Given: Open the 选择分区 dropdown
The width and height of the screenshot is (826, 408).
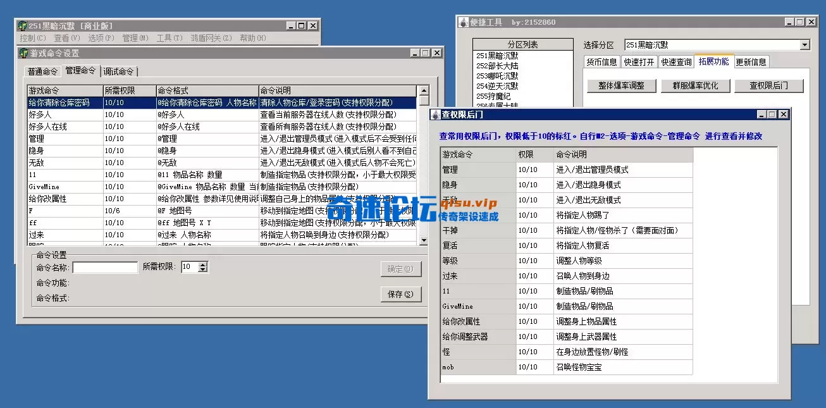Looking at the screenshot, I should (804, 44).
